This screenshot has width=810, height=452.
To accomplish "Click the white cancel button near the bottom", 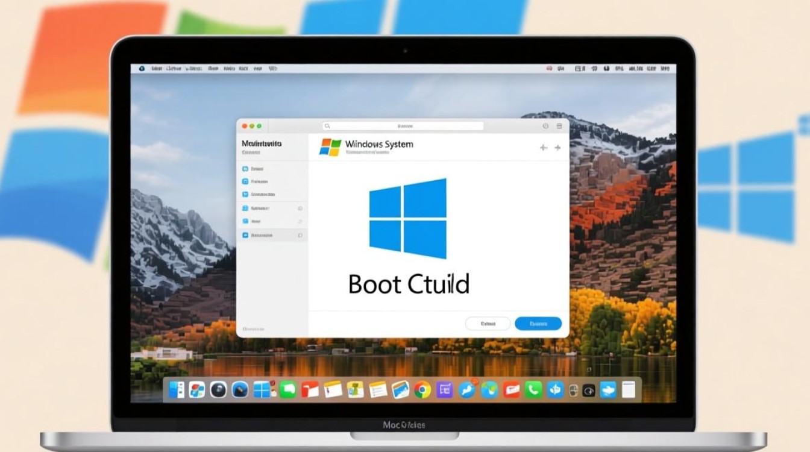I will click(x=487, y=323).
